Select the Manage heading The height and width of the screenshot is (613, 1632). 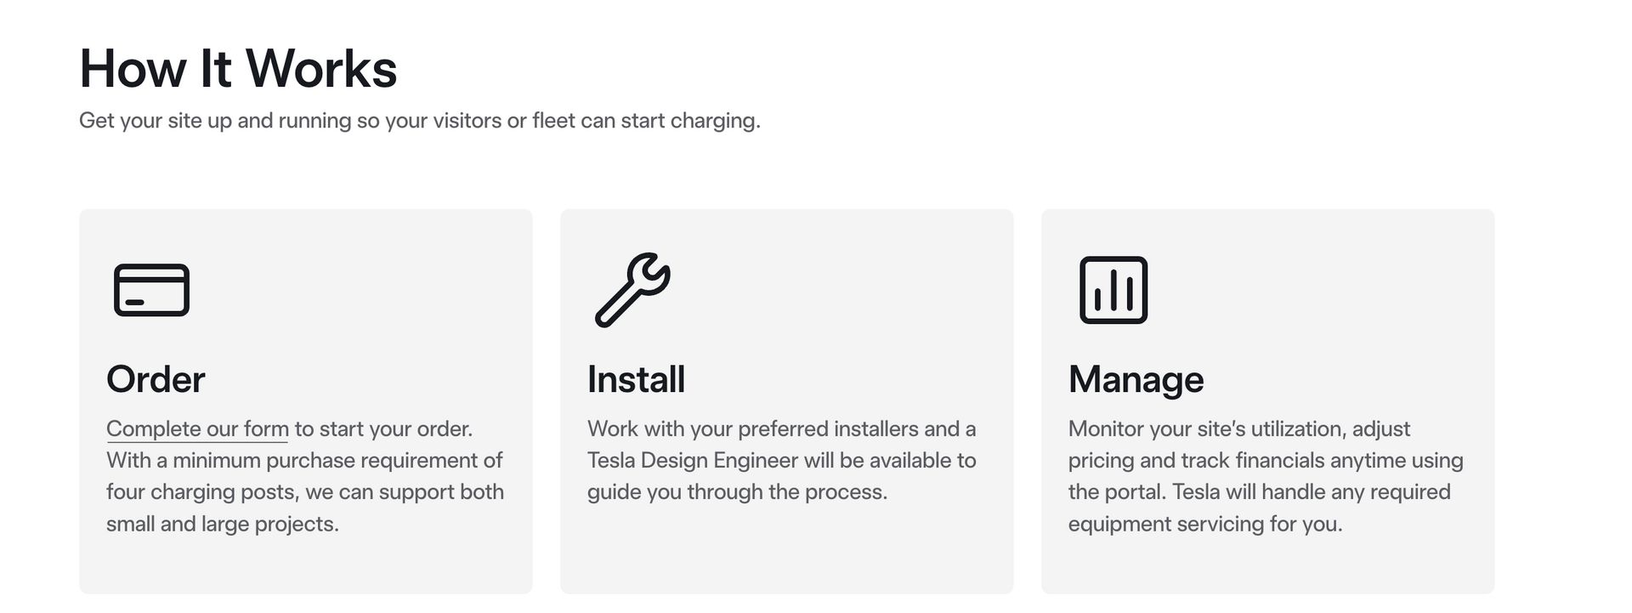(x=1136, y=379)
